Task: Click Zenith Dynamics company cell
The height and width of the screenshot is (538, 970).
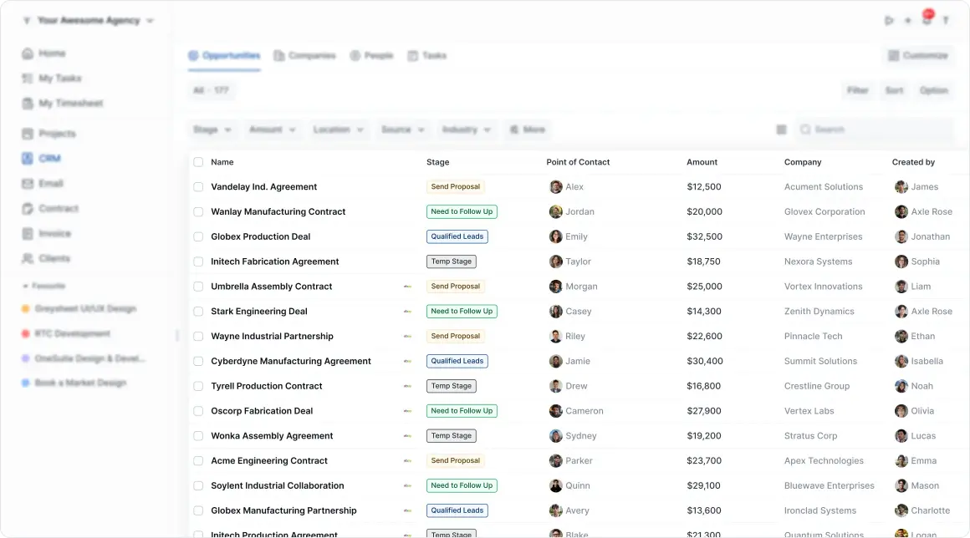Action: 819,312
